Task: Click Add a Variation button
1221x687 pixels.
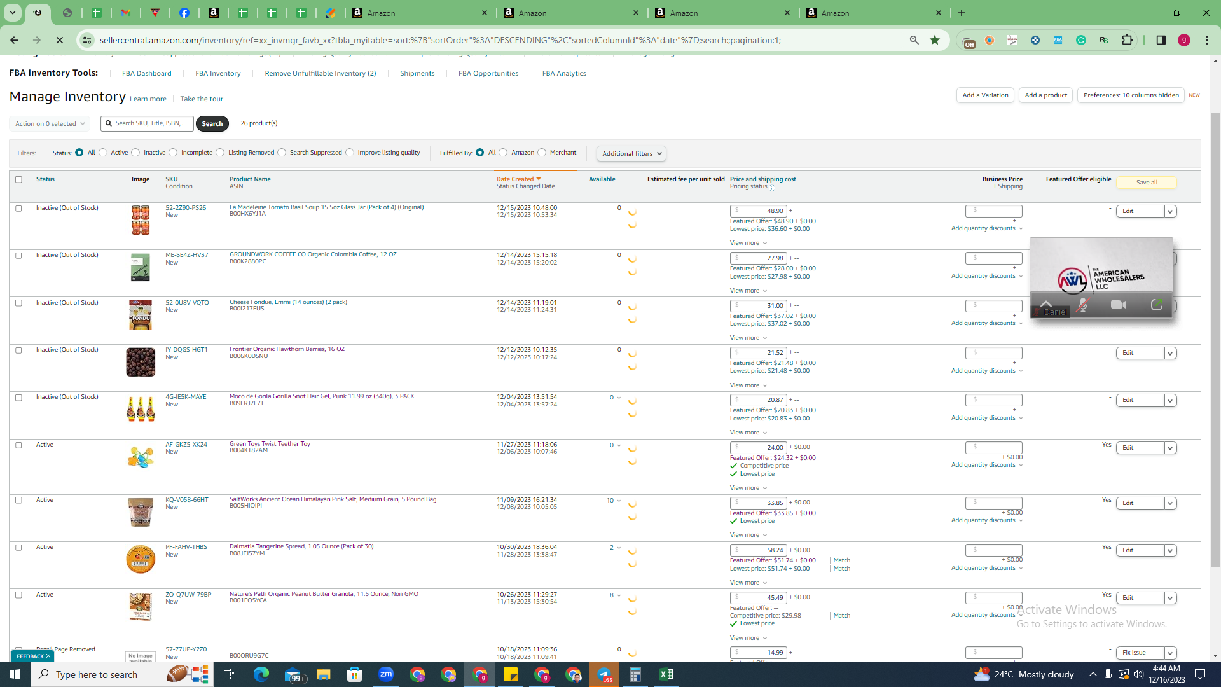Action: (985, 95)
